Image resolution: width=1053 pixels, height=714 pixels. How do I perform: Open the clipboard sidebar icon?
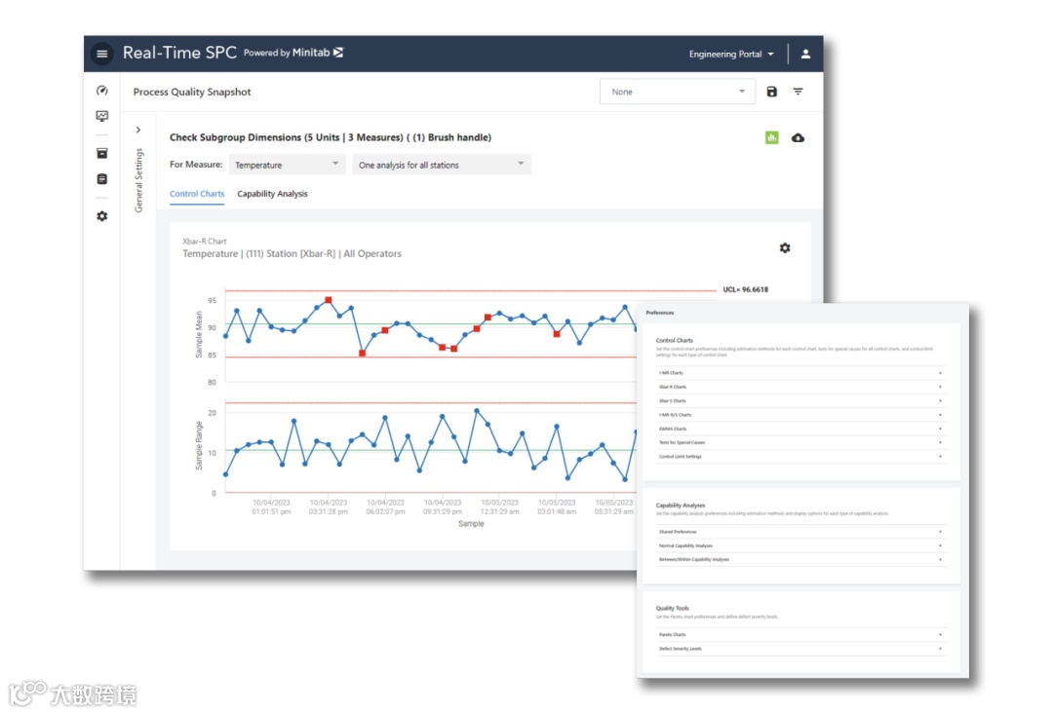coord(102,179)
